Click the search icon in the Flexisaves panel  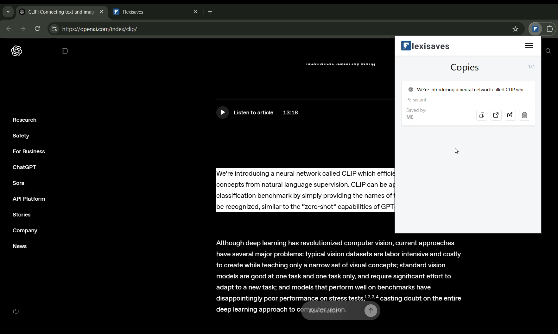549,51
